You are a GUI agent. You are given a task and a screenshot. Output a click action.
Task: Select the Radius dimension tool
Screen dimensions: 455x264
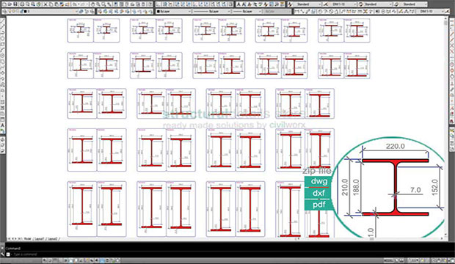point(320,11)
